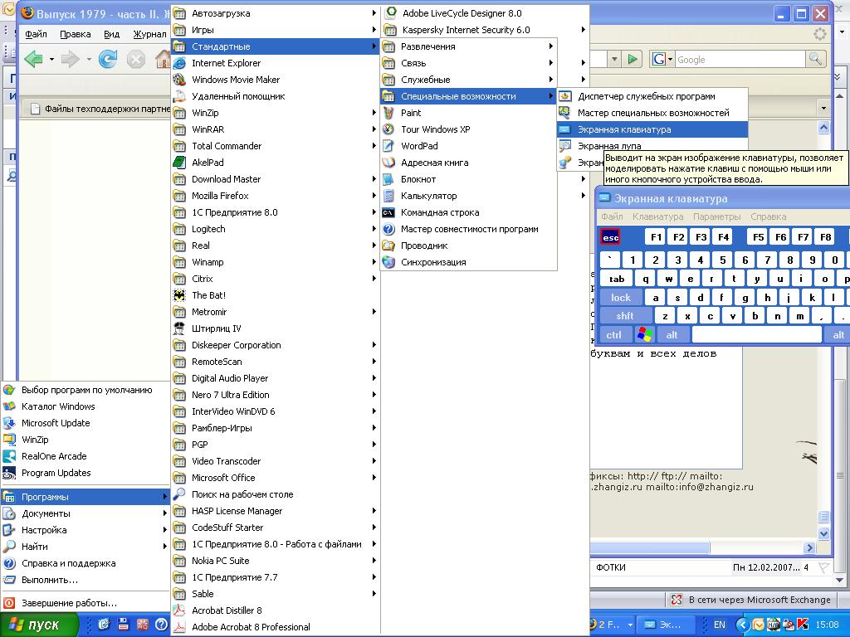The image size is (850, 637).
Task: Expand the Игры submenu
Action: coord(275,30)
